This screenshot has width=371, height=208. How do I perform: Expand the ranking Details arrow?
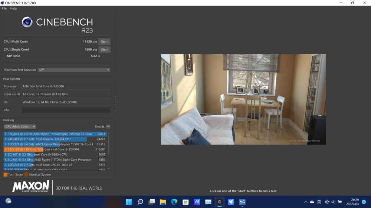point(108,126)
